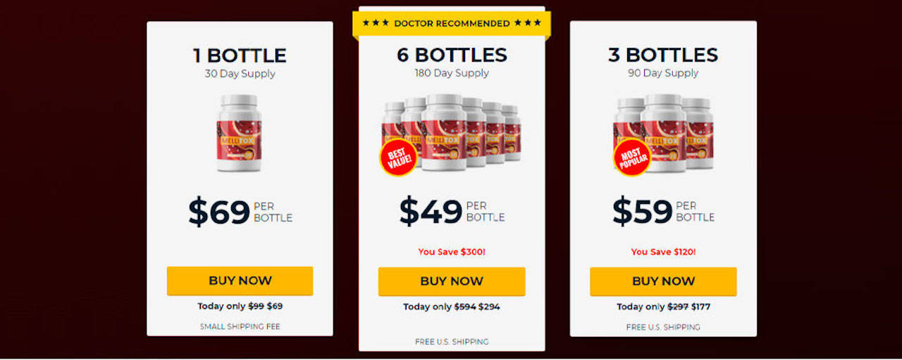Click the Doctor Recommended yellow banner
Viewport: 902px width, 360px height.
click(452, 24)
